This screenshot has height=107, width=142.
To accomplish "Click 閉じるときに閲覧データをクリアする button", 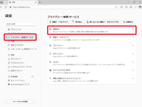I will pyautogui.click(x=103, y=22).
